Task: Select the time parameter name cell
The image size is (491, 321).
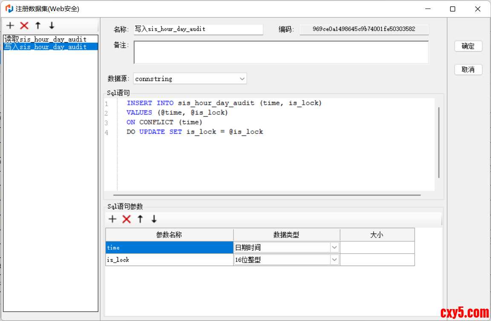Action: 169,247
